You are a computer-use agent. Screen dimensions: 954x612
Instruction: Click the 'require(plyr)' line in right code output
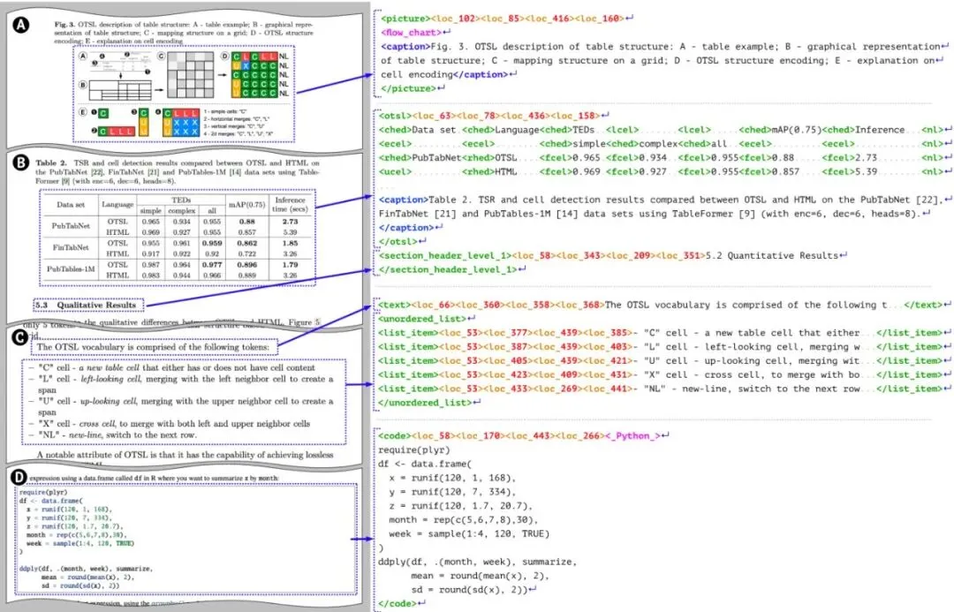click(x=414, y=450)
